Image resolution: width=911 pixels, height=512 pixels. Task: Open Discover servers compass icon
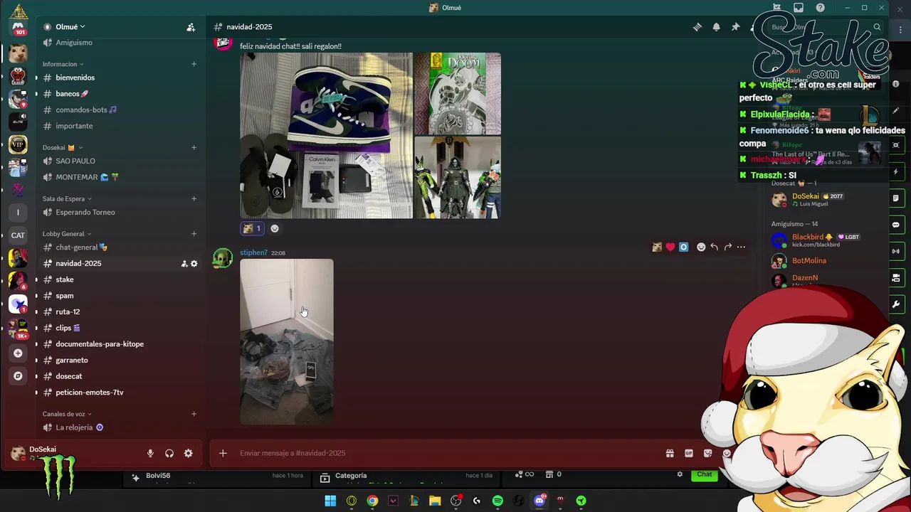tap(18, 375)
